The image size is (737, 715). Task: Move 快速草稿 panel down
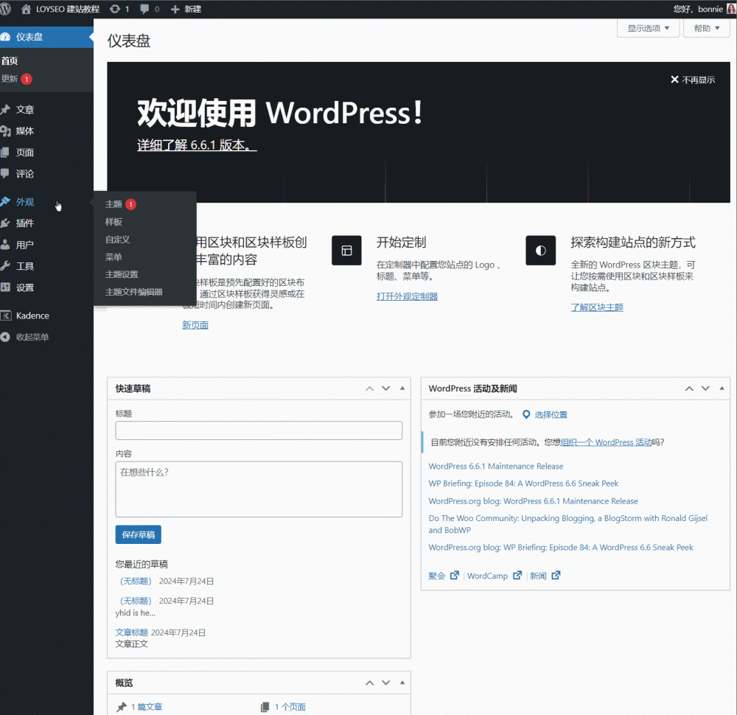coord(386,388)
